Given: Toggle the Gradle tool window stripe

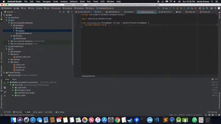Looking at the screenshot, I should coord(220,15).
